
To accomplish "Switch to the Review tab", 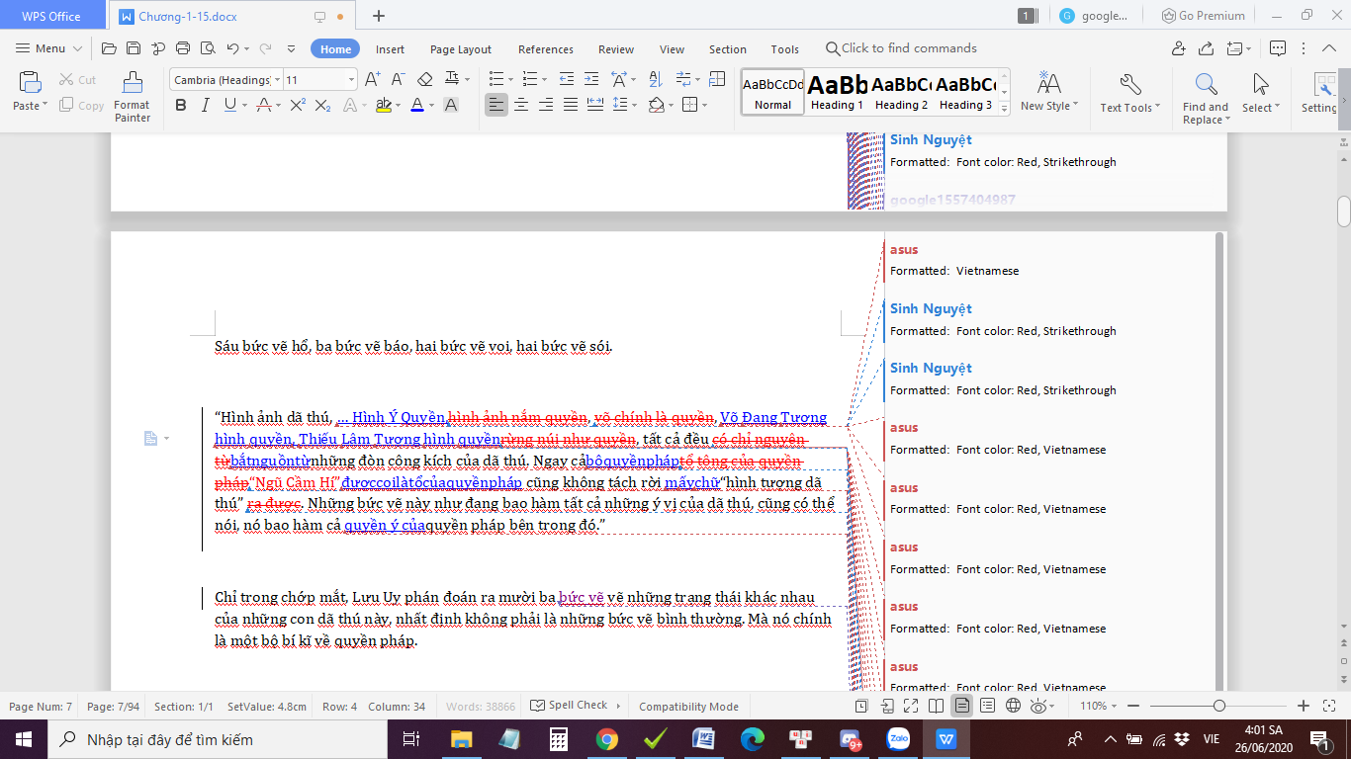I will (616, 49).
